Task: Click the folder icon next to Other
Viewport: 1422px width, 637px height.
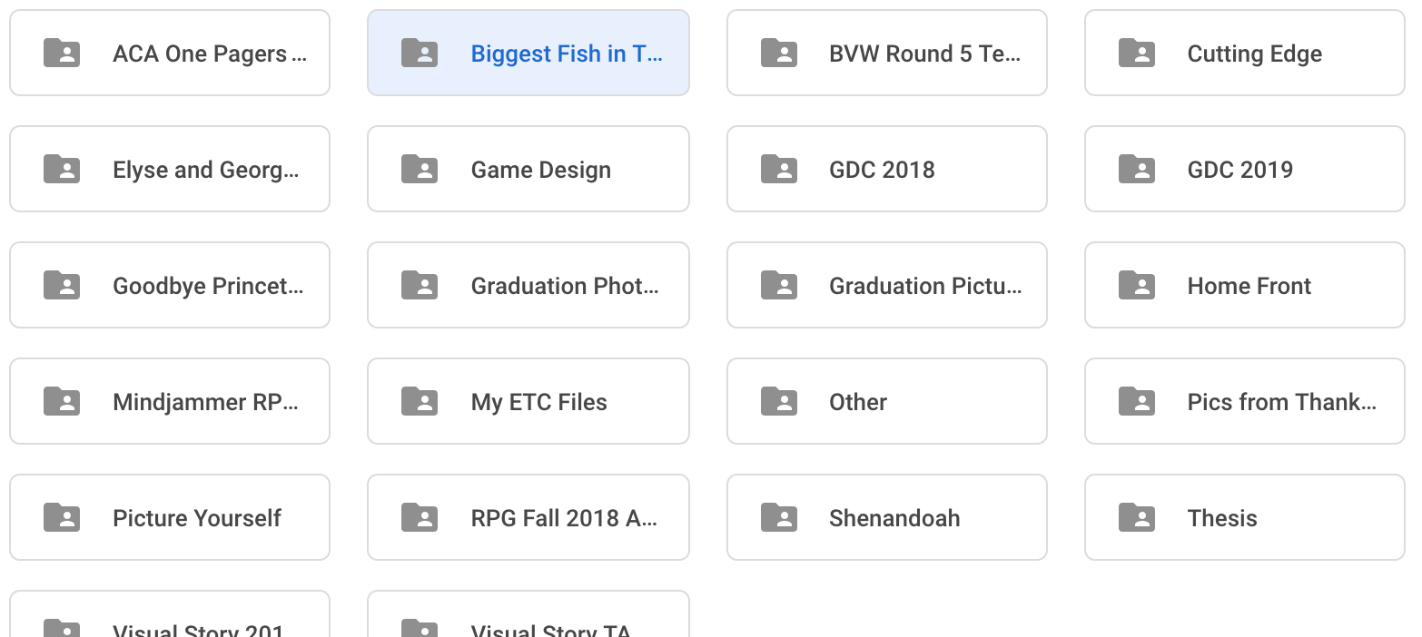Action: pyautogui.click(x=778, y=402)
